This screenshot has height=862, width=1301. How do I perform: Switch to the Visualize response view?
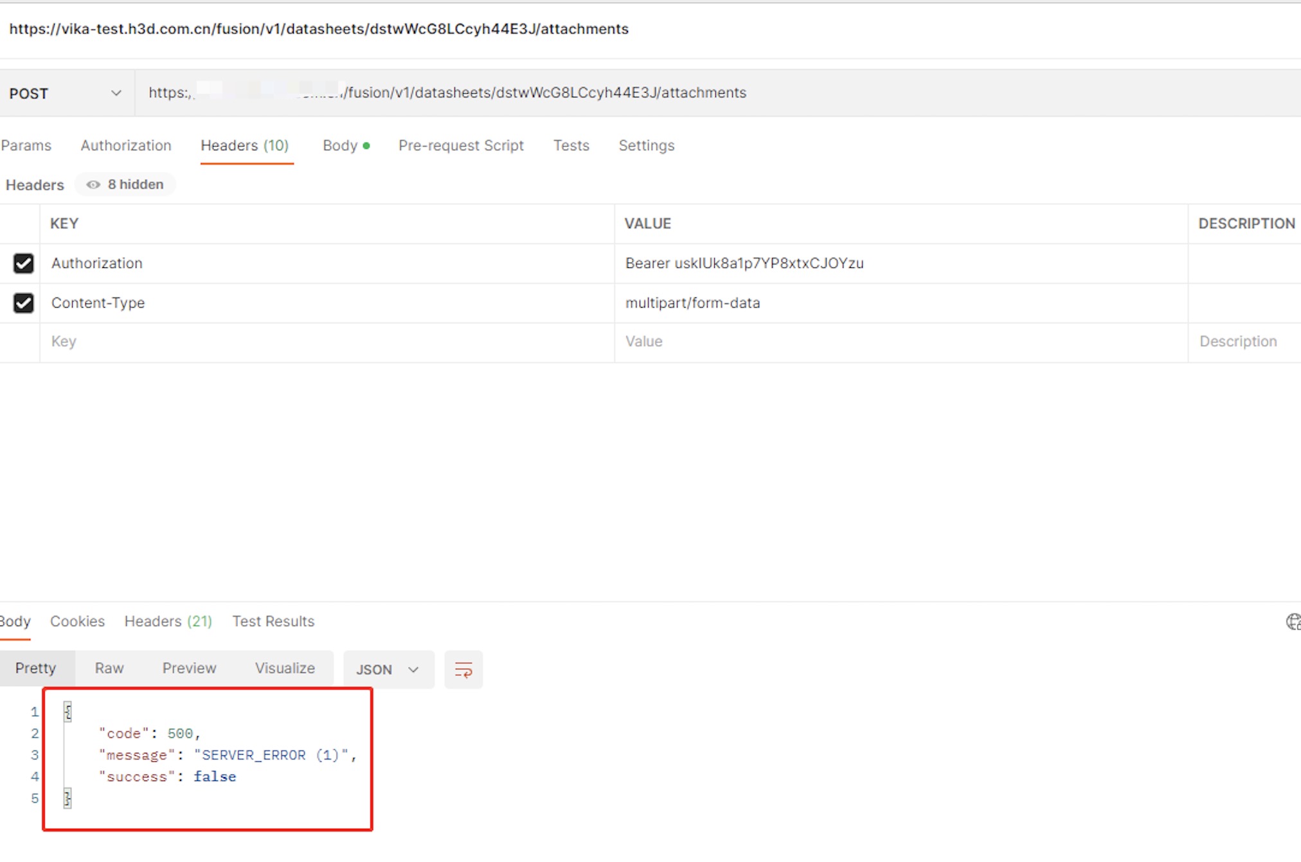pyautogui.click(x=285, y=669)
